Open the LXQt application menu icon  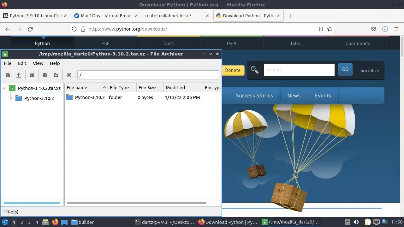(x=5, y=222)
